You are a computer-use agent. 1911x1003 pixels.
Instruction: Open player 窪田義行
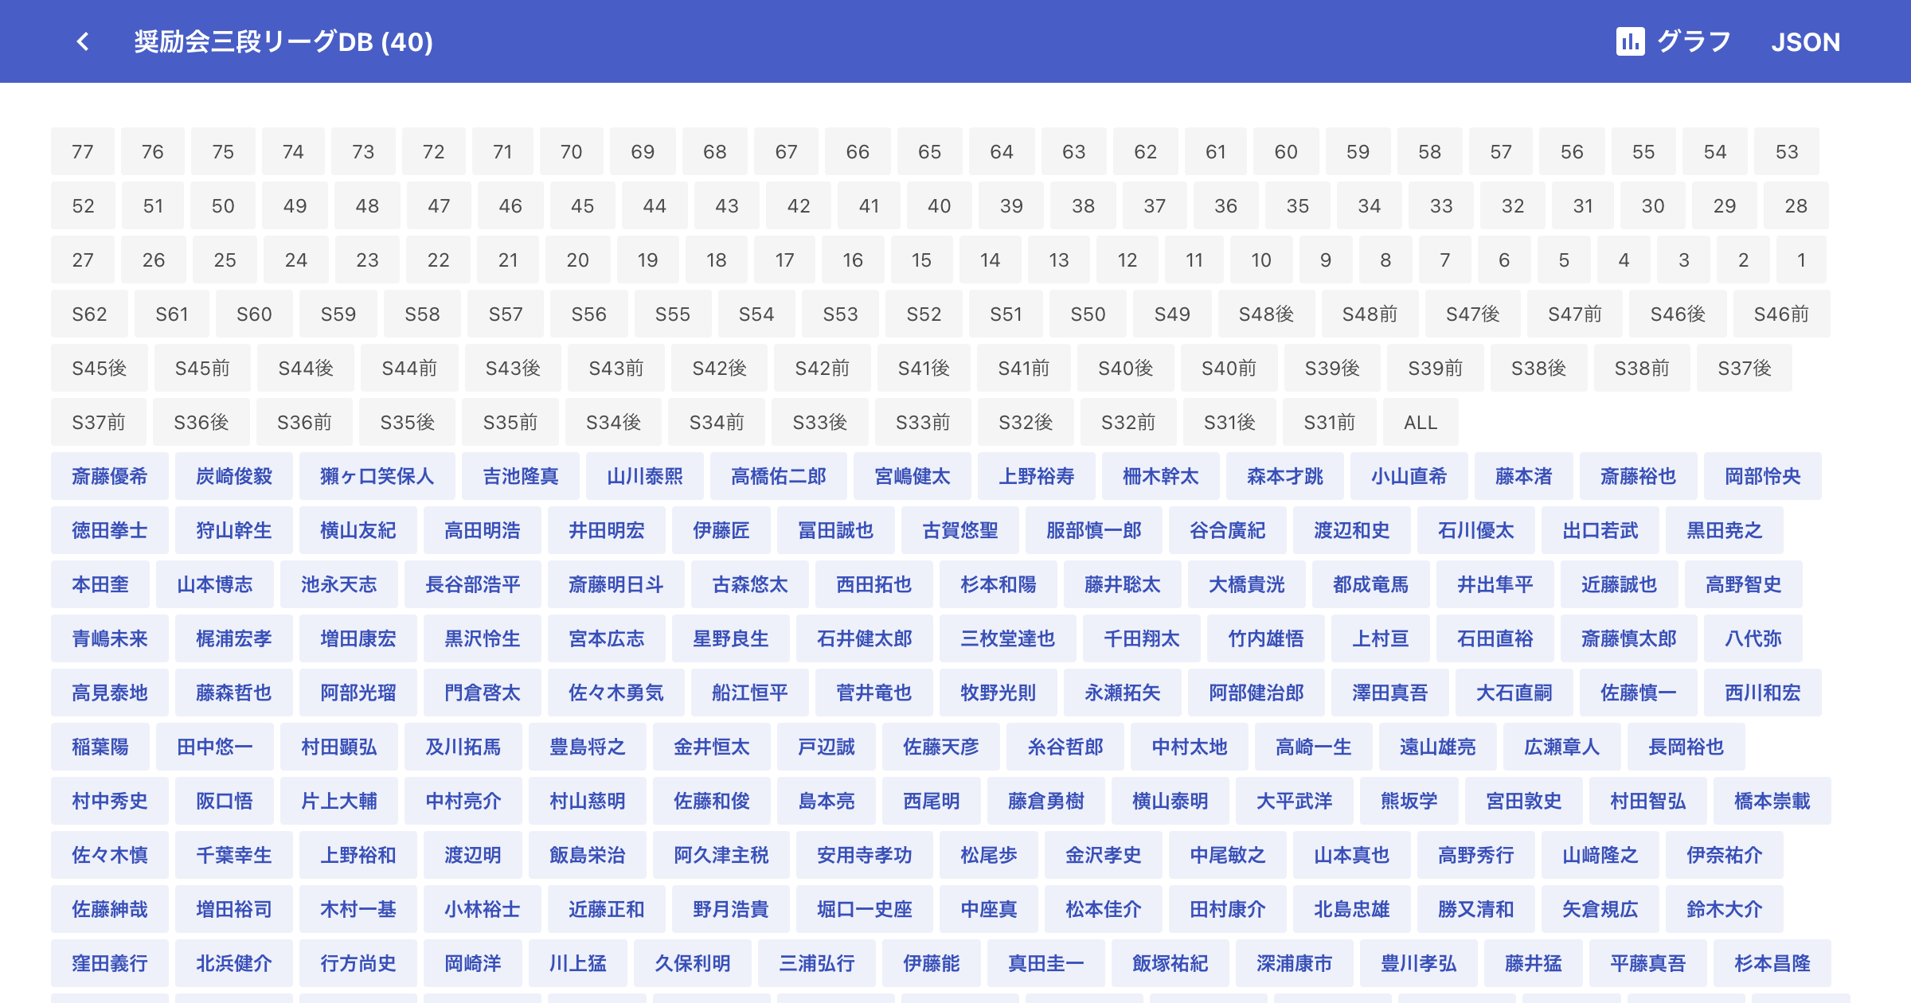(x=110, y=963)
